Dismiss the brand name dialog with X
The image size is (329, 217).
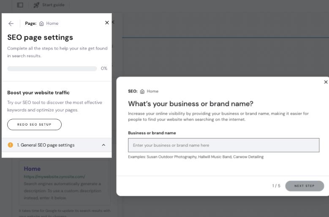[326, 82]
